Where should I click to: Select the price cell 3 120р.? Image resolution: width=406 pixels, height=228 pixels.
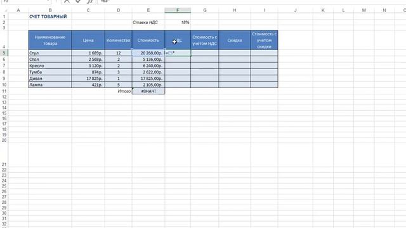coord(88,66)
